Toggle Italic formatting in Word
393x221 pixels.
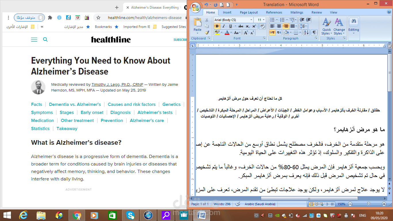(224, 26)
